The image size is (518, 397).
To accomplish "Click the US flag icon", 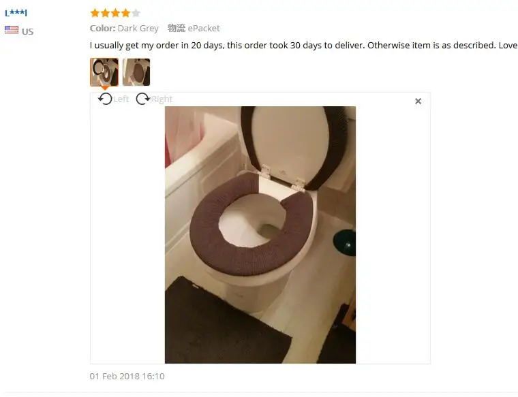I will point(12,30).
